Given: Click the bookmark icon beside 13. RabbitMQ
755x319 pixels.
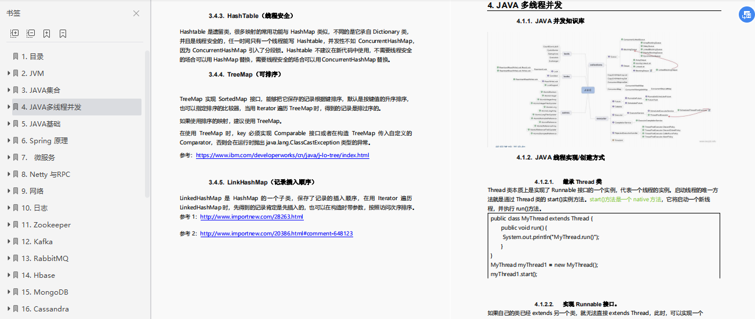Looking at the screenshot, I should tap(16, 258).
